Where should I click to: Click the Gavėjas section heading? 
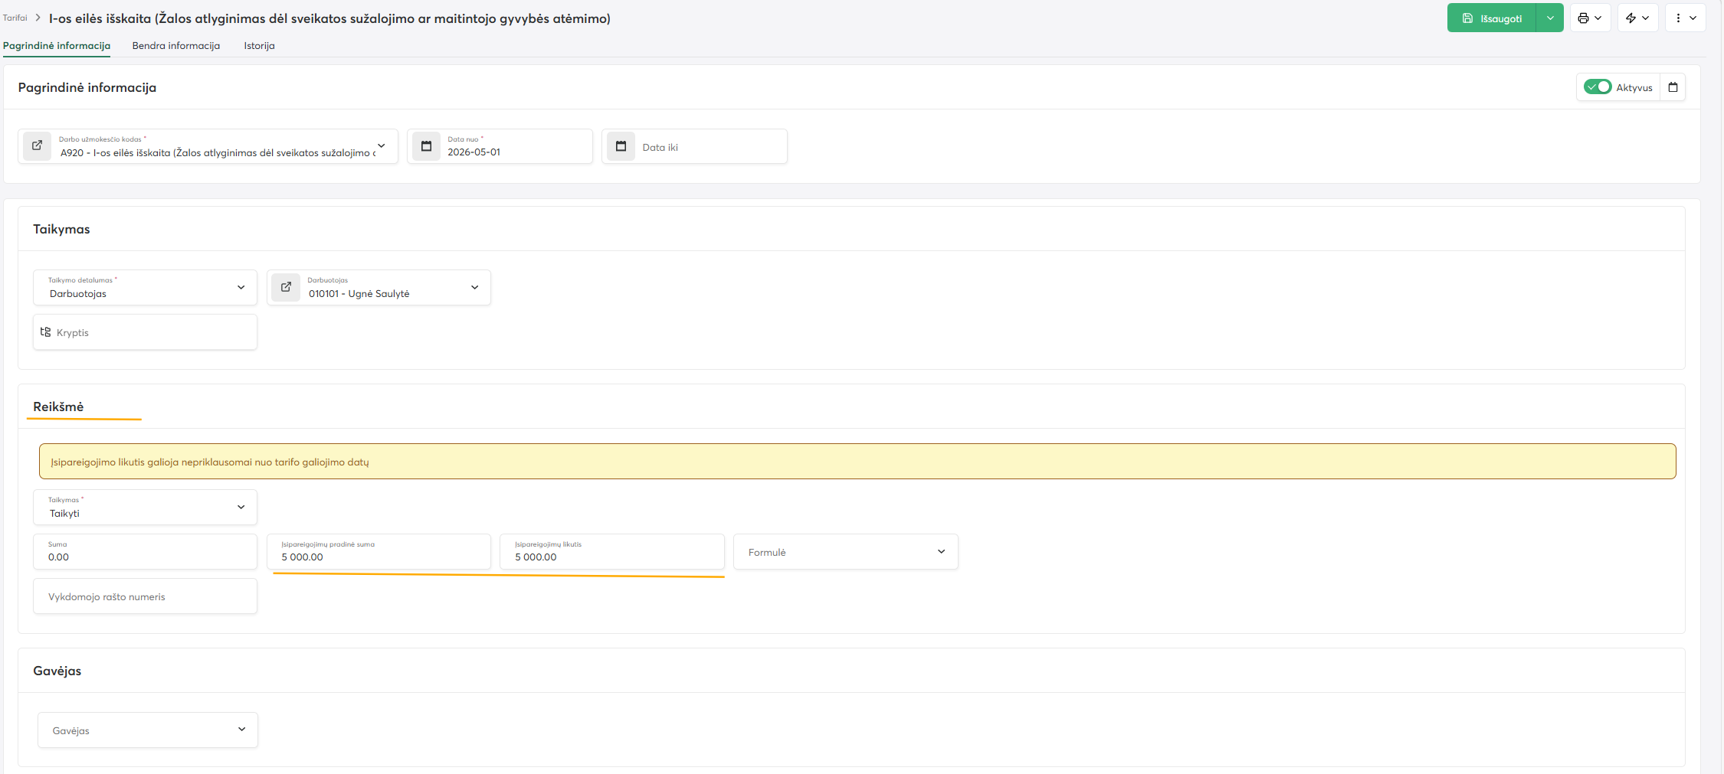[x=57, y=671]
